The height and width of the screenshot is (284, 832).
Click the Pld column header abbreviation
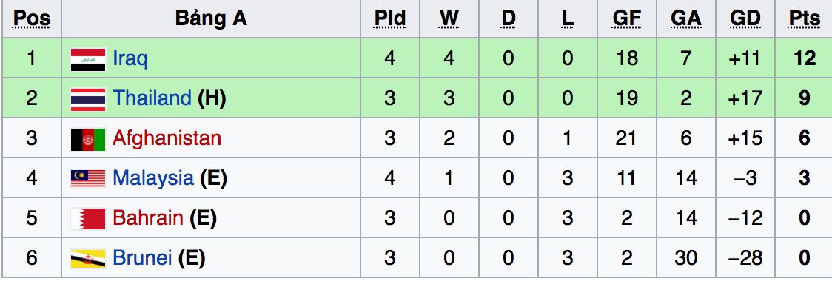click(389, 18)
